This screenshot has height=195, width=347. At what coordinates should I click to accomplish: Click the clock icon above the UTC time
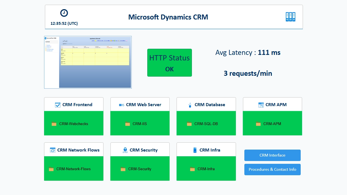pos(64,13)
